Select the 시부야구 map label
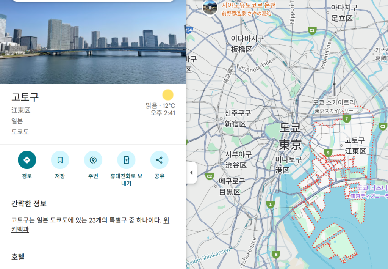Screen dimensions: 388x269 click(x=238, y=160)
